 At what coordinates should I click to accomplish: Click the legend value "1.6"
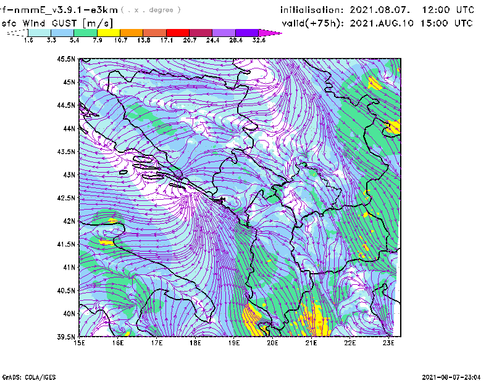point(28,40)
